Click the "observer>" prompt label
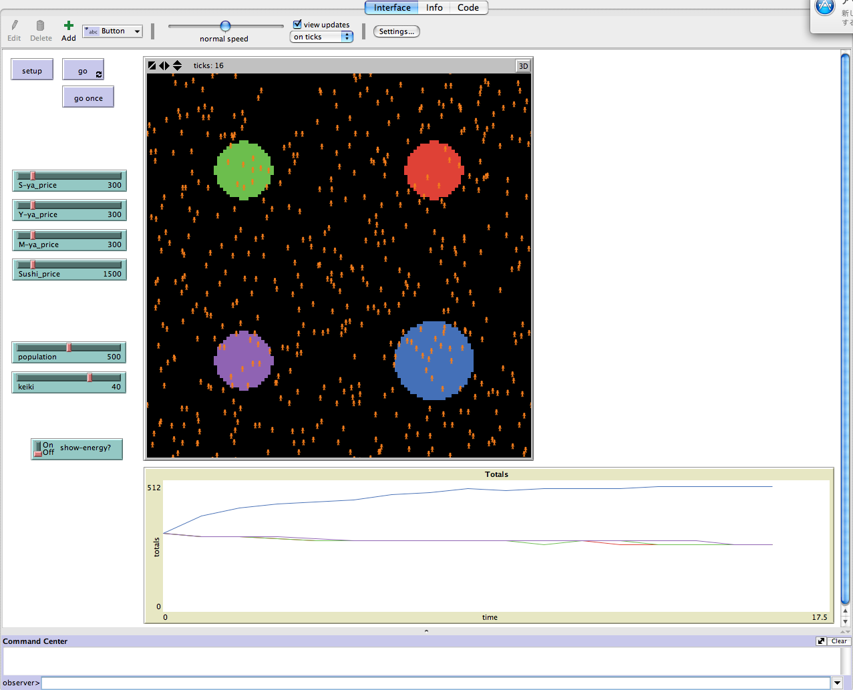Viewport: 853px width, 690px height. pyautogui.click(x=21, y=683)
